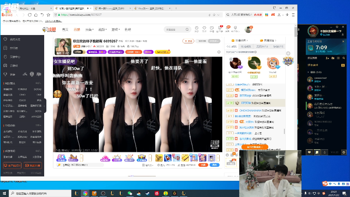Open WeChat from the taskbar

pyautogui.click(x=130, y=193)
